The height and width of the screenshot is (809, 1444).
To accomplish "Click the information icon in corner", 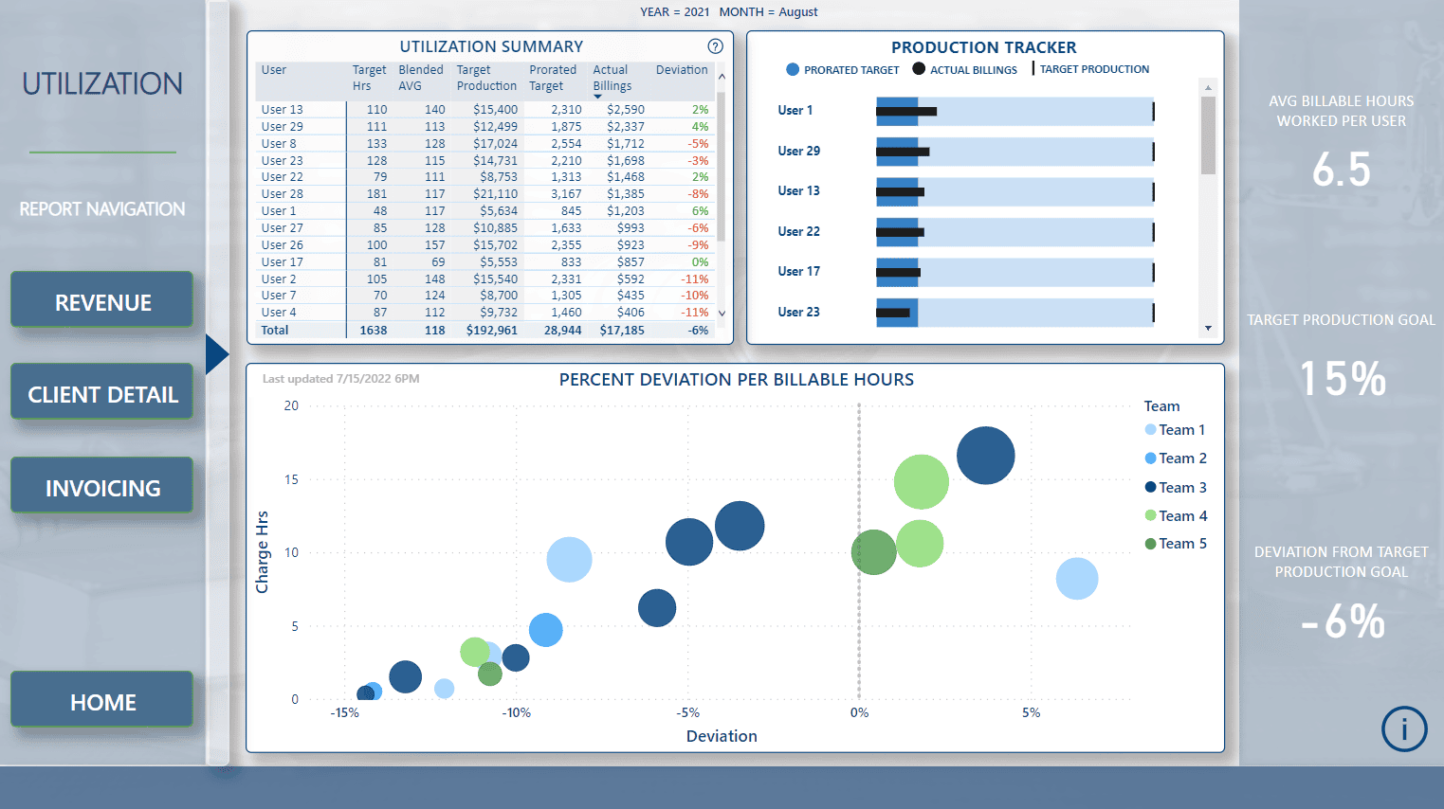I will tap(1404, 728).
